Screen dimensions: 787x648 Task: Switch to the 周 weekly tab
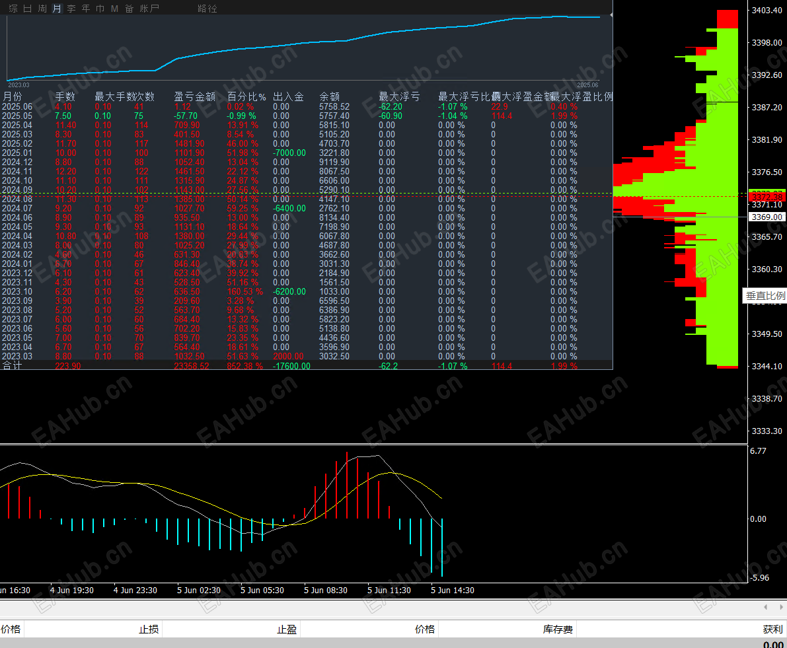click(x=42, y=9)
